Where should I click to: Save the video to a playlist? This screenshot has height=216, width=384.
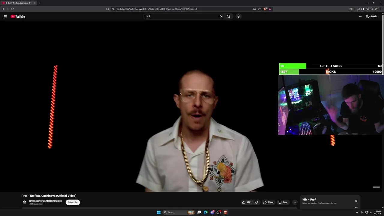click(283, 202)
